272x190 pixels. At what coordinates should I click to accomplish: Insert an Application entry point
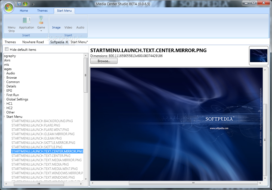coord(27,23)
